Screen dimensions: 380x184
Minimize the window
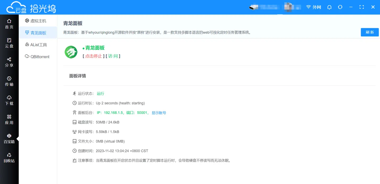pos(351,7)
